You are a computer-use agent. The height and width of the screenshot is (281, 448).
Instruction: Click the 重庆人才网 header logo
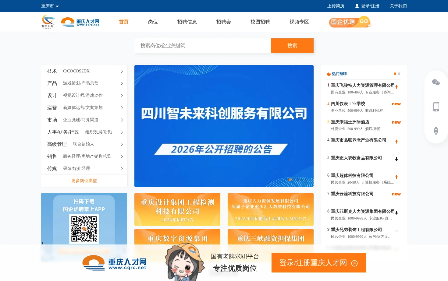click(80, 22)
